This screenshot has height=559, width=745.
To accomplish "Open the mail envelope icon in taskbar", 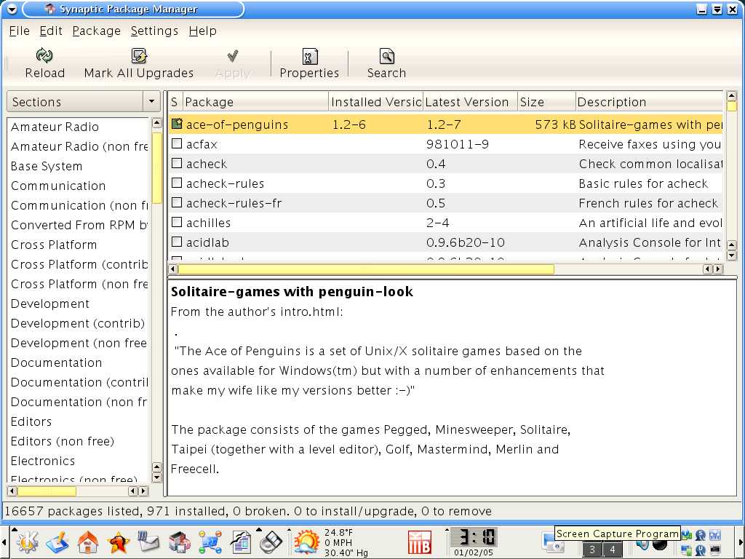I will (148, 542).
